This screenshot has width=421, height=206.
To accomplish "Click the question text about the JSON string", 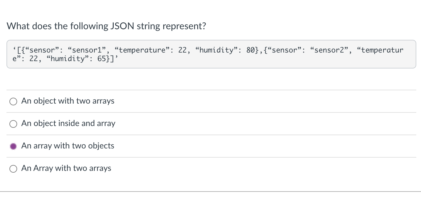I will [x=106, y=26].
